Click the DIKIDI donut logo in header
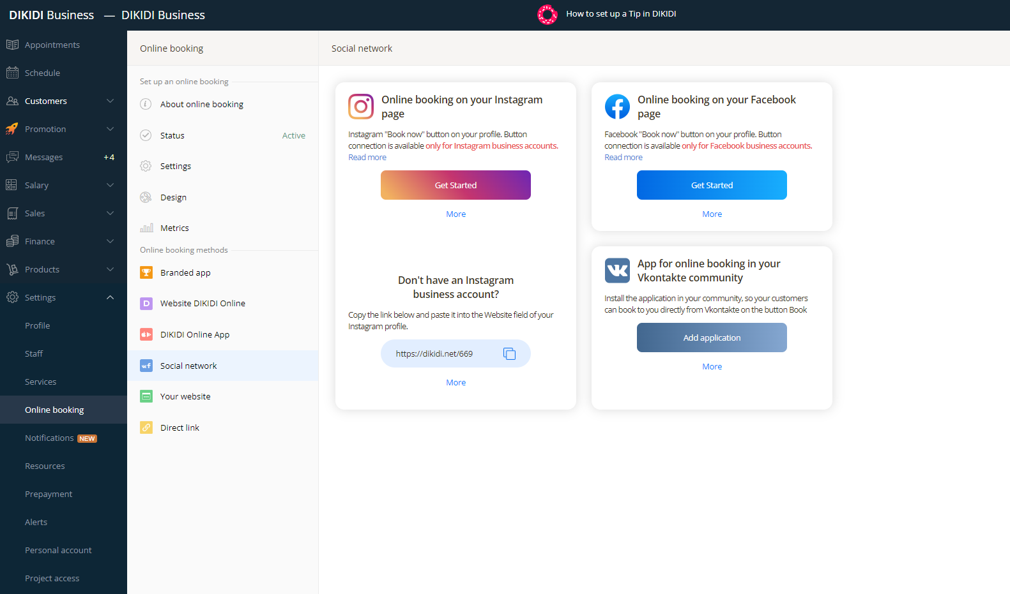 pyautogui.click(x=547, y=14)
